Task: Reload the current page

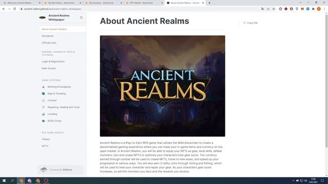Action: tap(15, 9)
